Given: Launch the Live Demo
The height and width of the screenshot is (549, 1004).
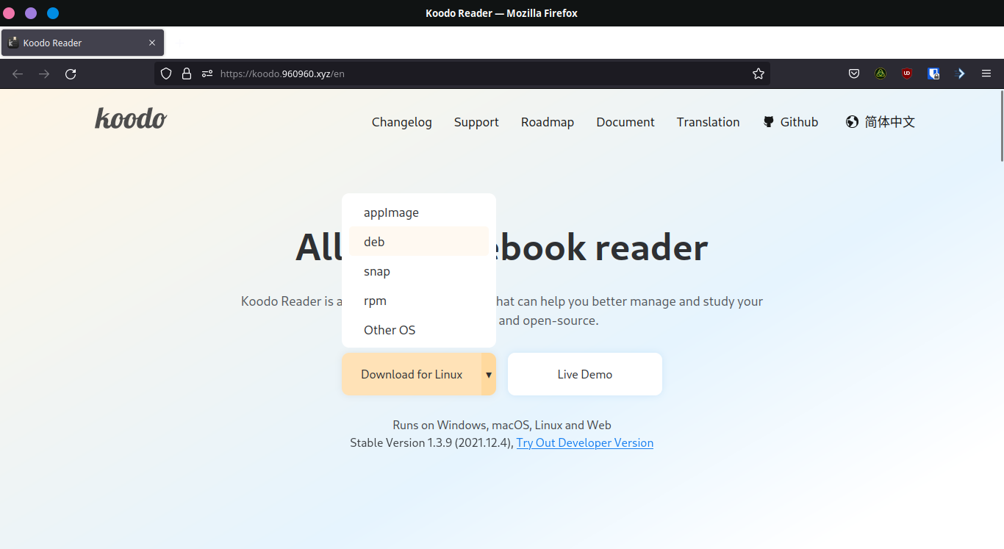Looking at the screenshot, I should (x=584, y=374).
